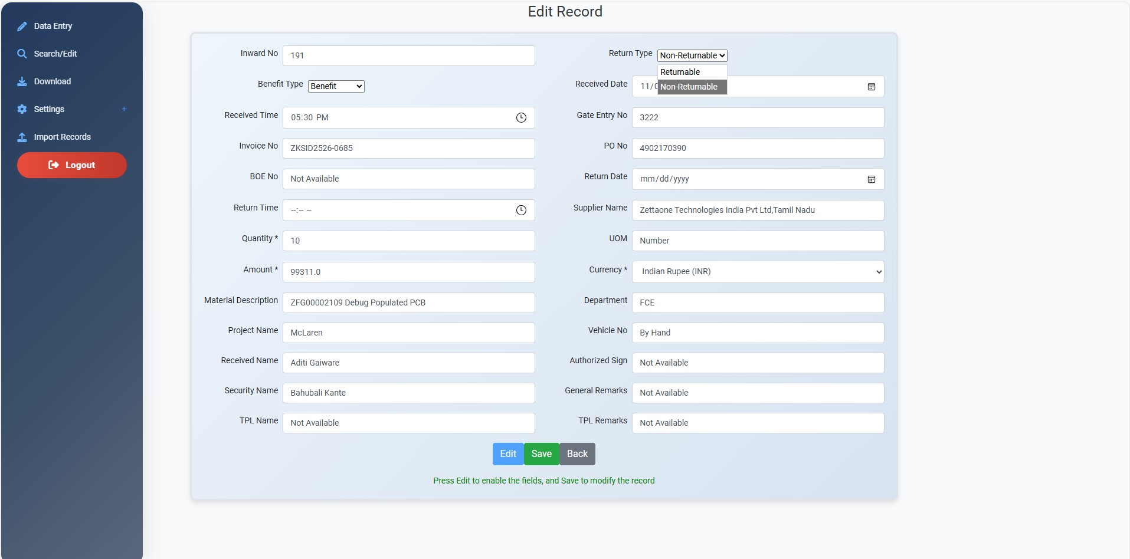This screenshot has height=559, width=1130.
Task: Open Import Records from the sidebar
Action: pyautogui.click(x=62, y=137)
